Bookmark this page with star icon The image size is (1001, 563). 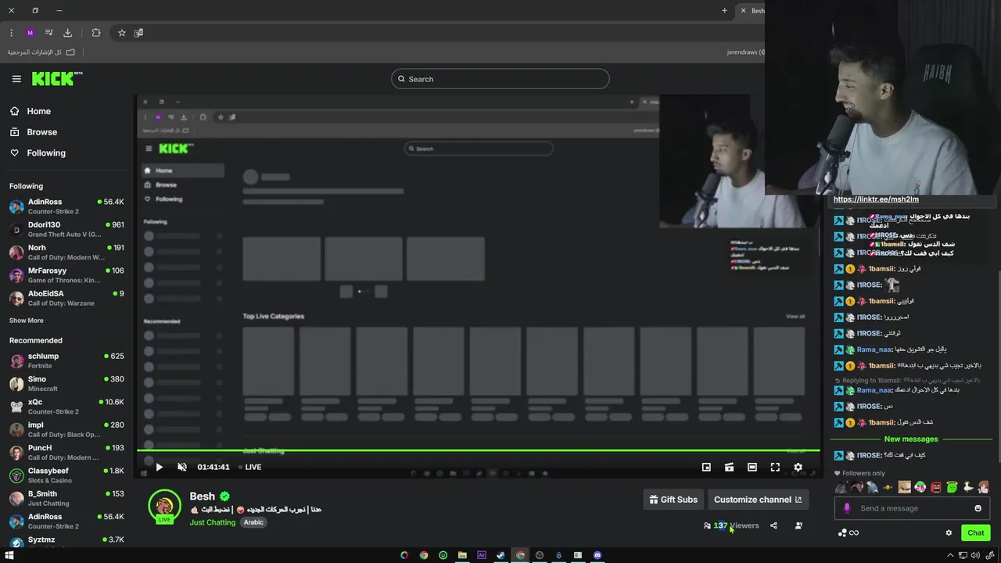coord(122,33)
